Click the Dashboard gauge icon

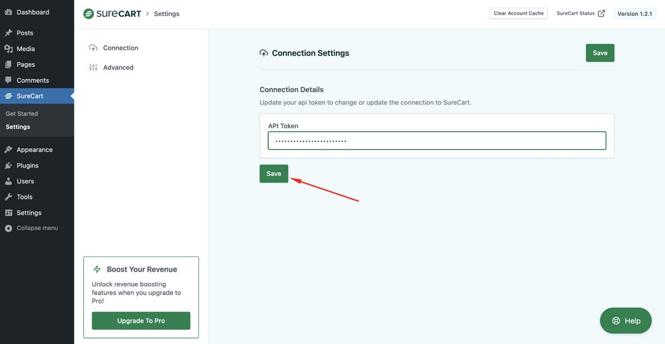[x=8, y=12]
